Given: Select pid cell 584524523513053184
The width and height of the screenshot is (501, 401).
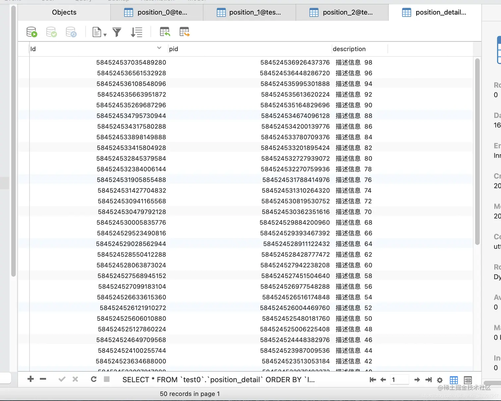Looking at the screenshot, I should [250, 361].
